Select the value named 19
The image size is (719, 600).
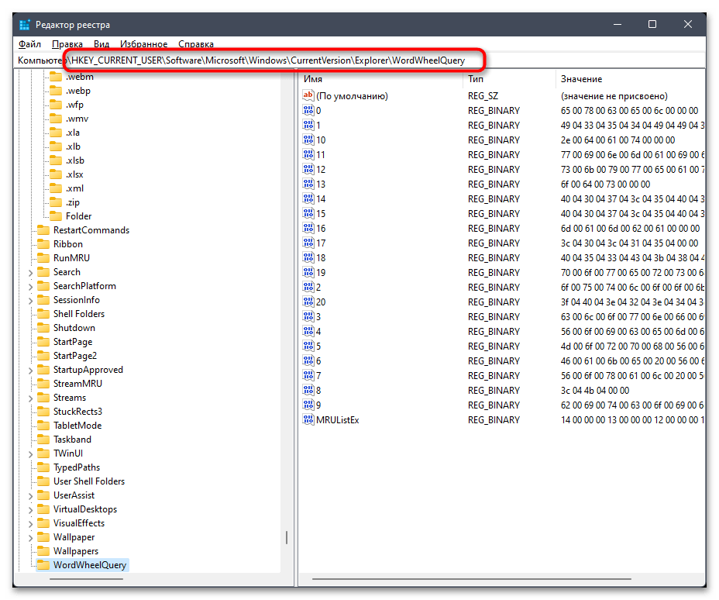(x=321, y=272)
